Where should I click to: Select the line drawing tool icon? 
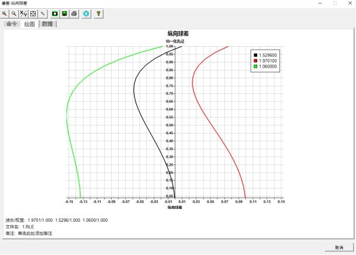pos(43,12)
